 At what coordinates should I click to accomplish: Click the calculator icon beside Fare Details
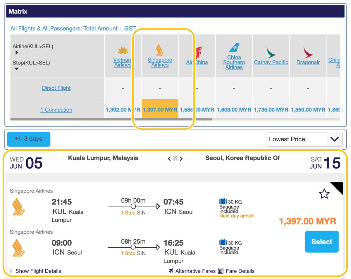point(221,271)
